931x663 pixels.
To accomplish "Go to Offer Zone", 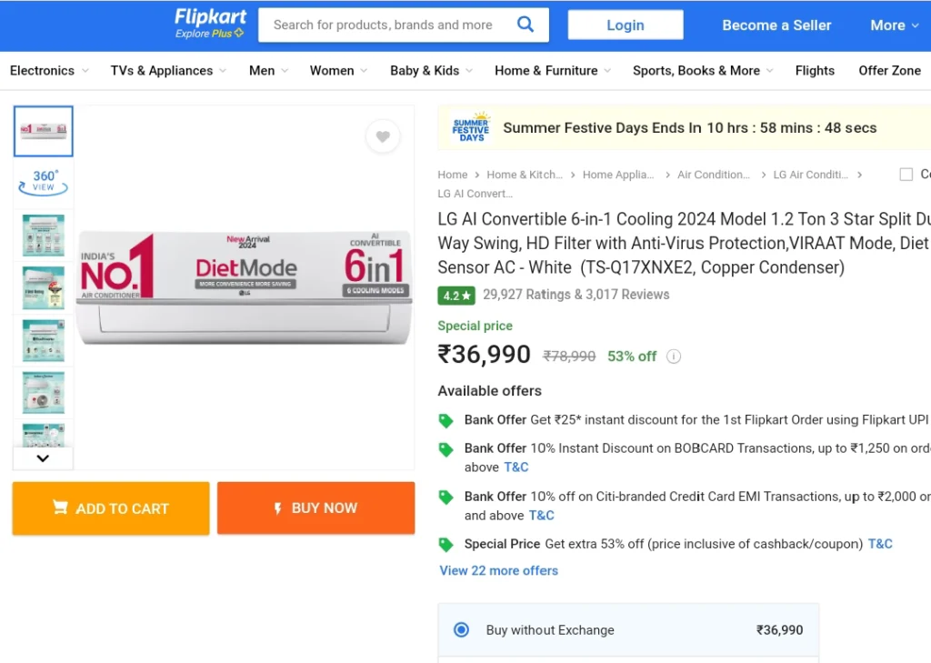I will click(x=889, y=71).
